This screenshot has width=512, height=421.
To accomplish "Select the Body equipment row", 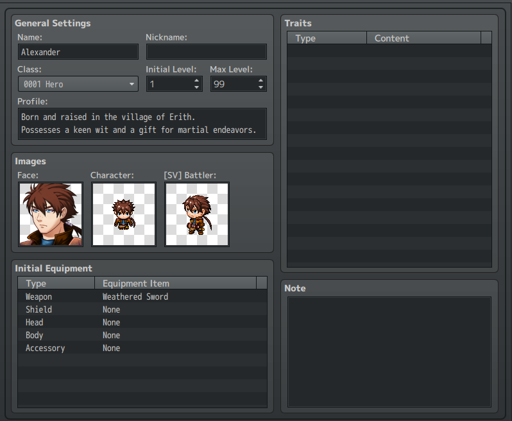I will (142, 335).
